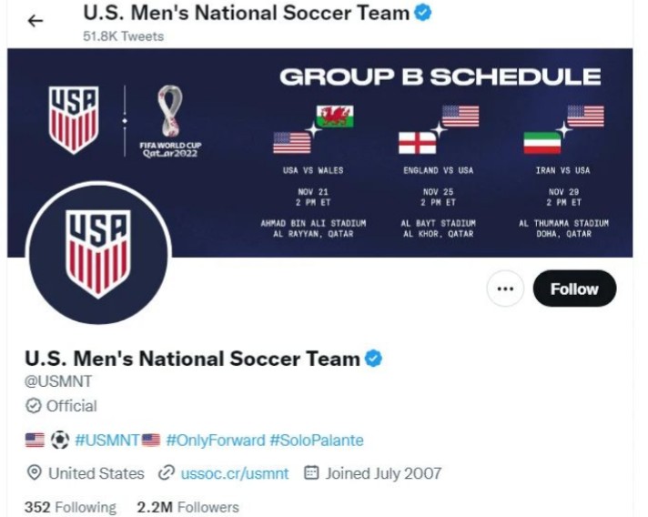This screenshot has width=648, height=517.
Task: Click the Group B Schedule banner image
Action: [x=319, y=153]
